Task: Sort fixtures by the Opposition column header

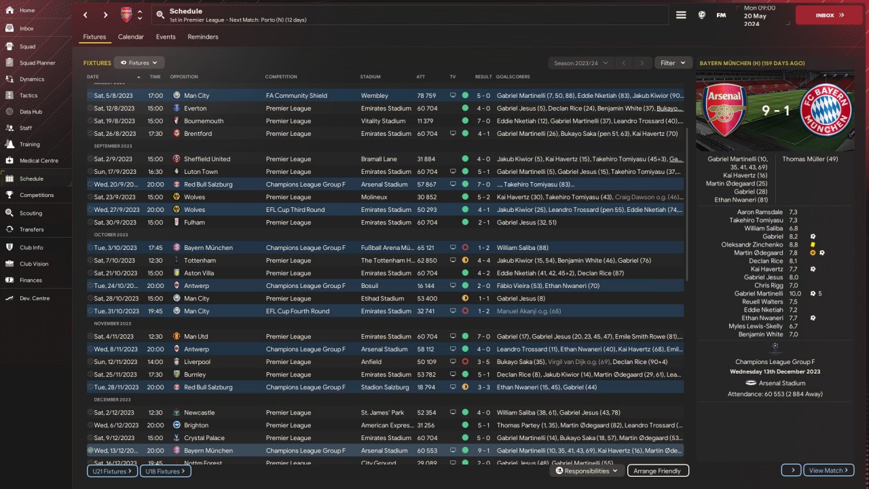Action: tap(184, 77)
